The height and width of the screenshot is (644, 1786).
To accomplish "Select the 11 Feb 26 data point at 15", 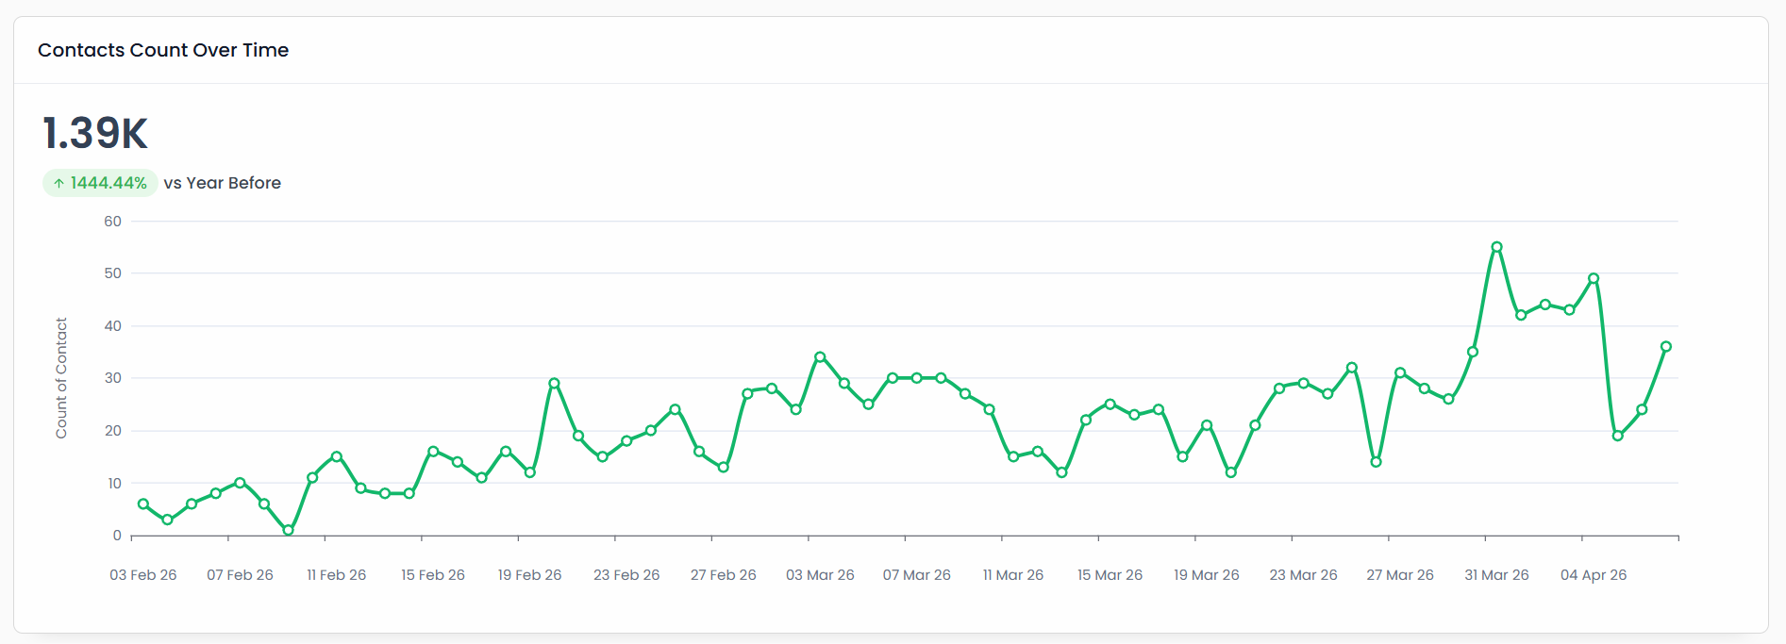I will pos(337,456).
